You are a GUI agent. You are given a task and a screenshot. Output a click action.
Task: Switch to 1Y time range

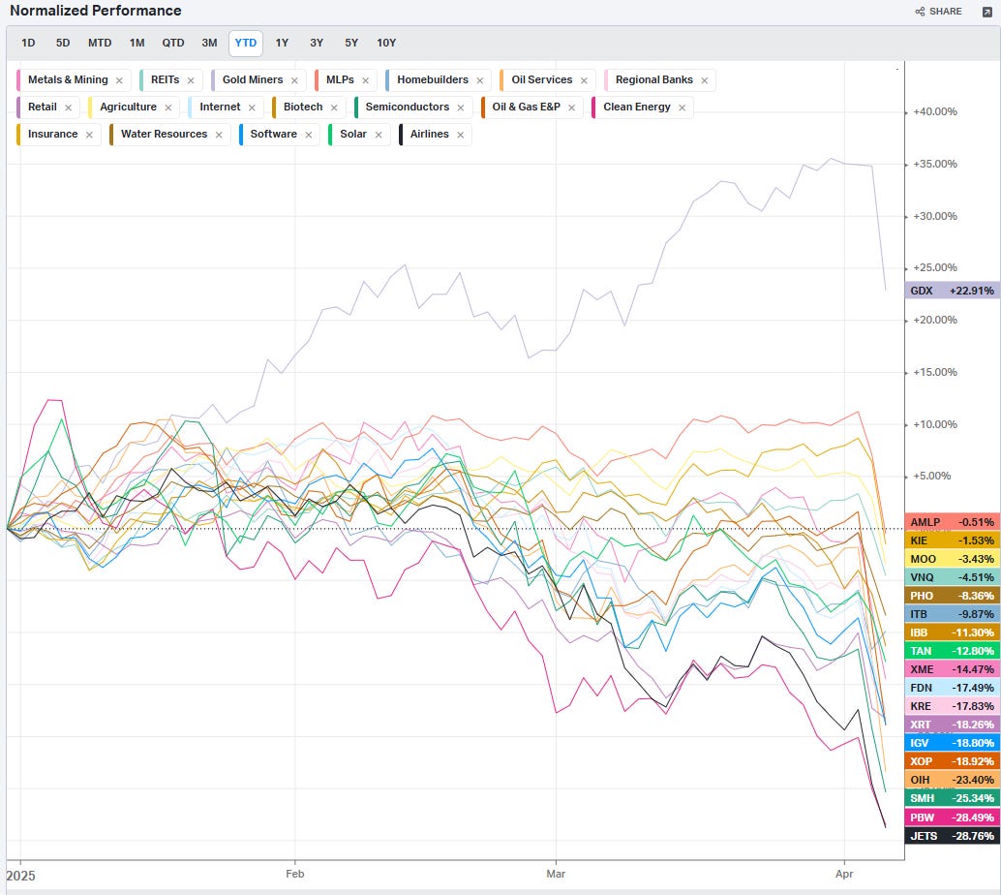[x=282, y=43]
